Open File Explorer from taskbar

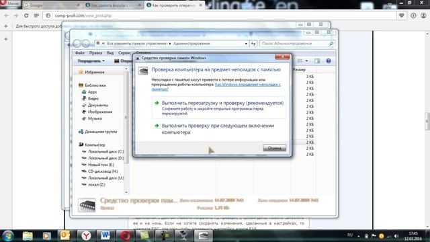click(x=28, y=236)
